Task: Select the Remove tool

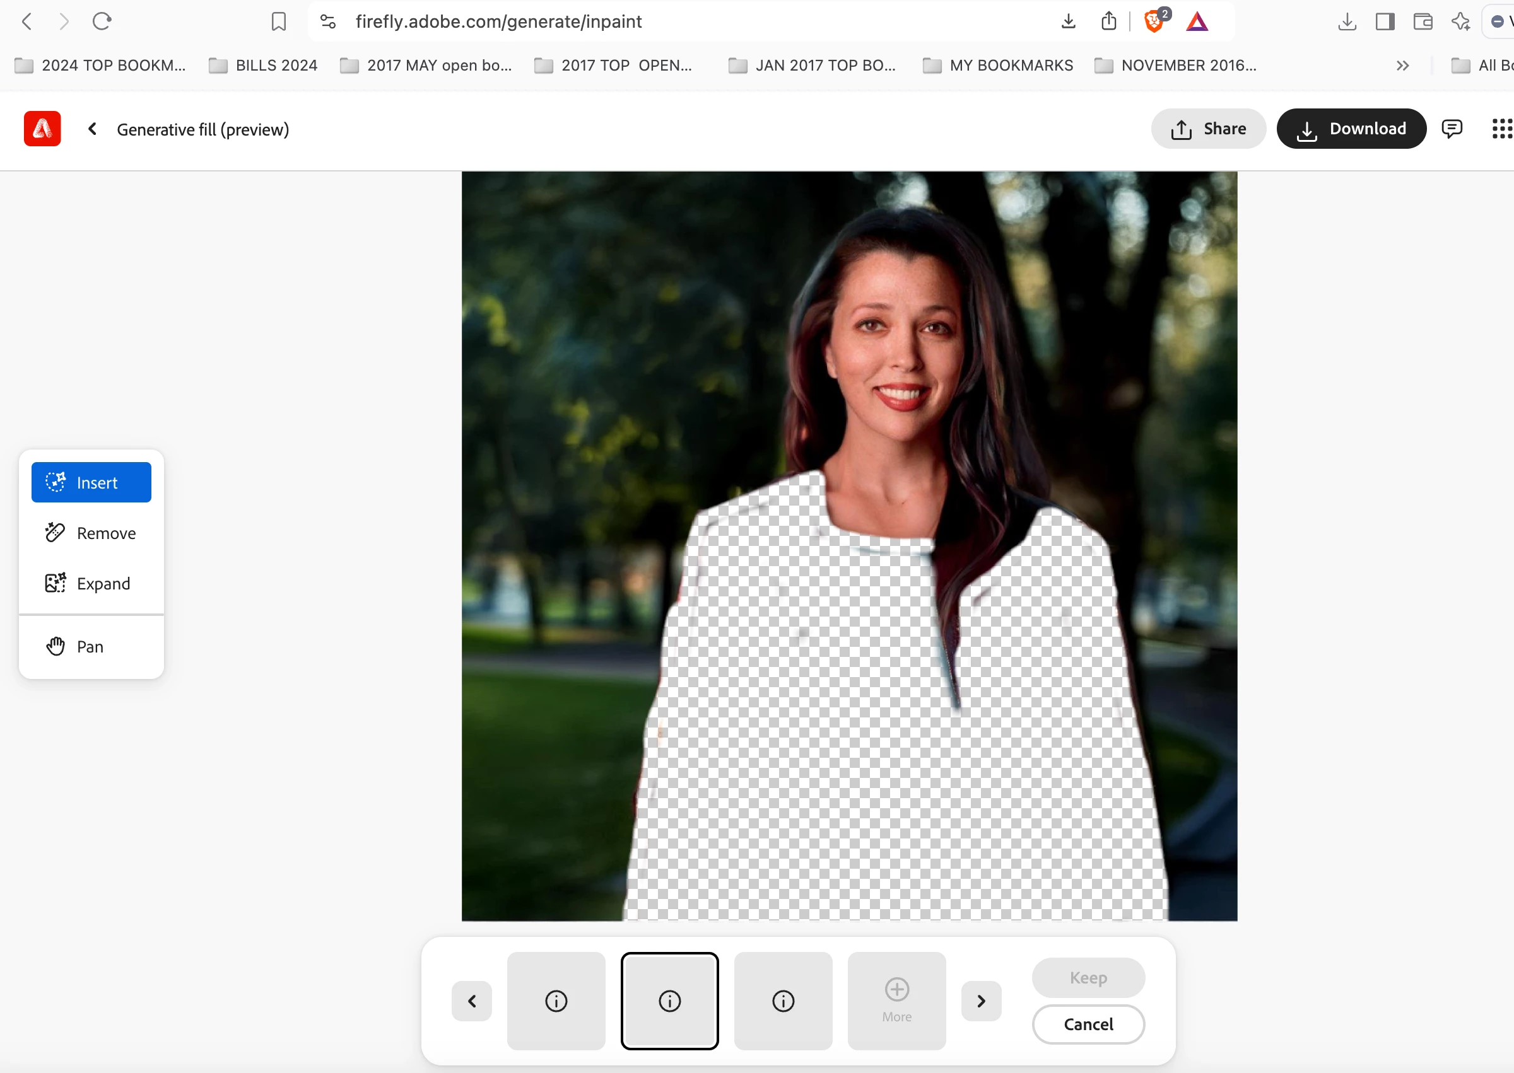Action: (x=91, y=533)
